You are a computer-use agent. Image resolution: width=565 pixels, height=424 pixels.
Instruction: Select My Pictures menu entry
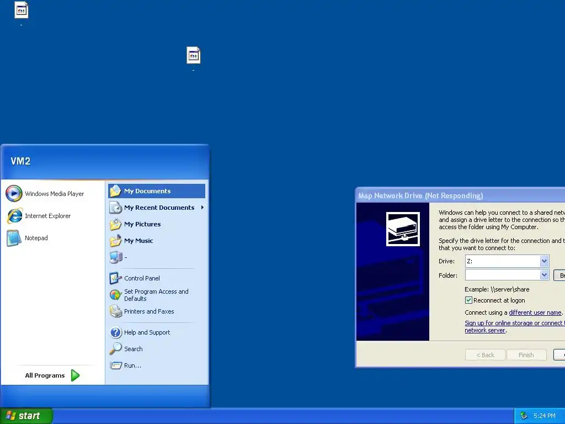[x=157, y=224]
